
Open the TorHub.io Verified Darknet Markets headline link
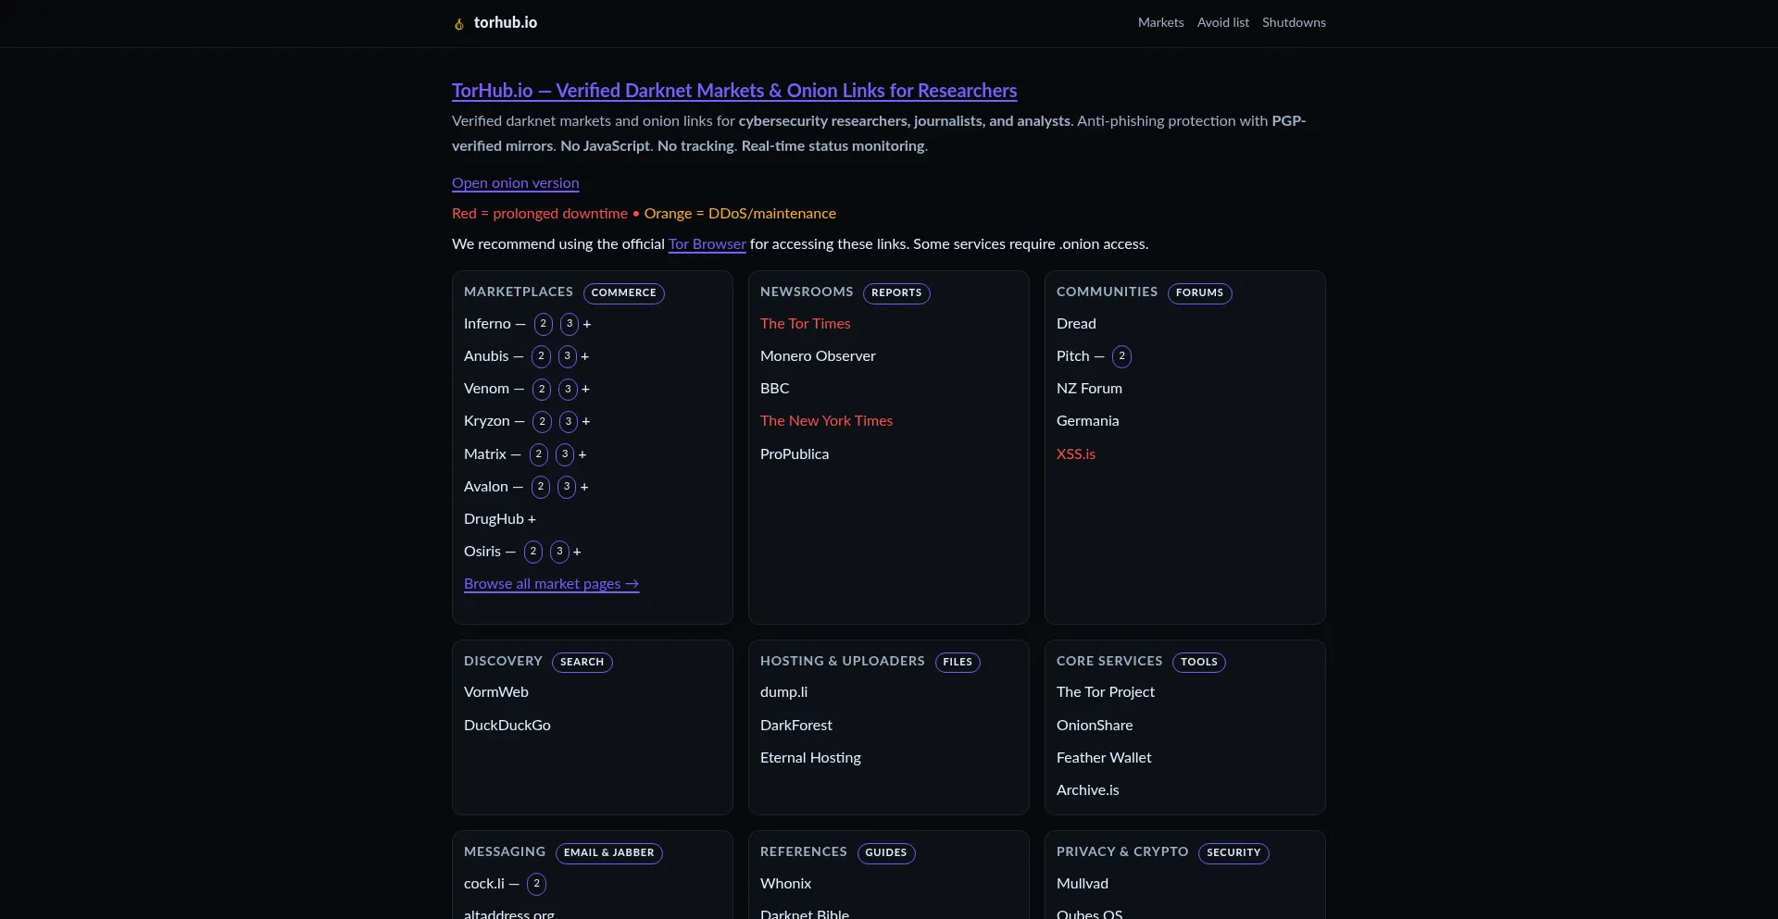click(x=734, y=91)
